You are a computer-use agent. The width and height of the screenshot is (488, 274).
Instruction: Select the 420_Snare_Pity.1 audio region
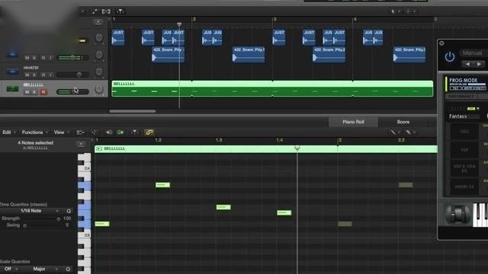coord(249,54)
